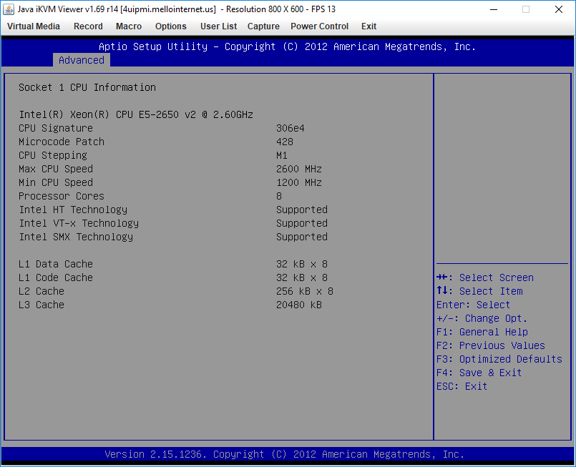This screenshot has width=576, height=467.
Task: Click the Enter: Select help line
Action: tap(473, 305)
